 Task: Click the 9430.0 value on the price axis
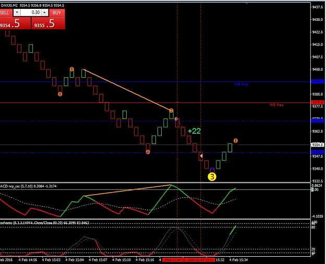coord(318,19)
